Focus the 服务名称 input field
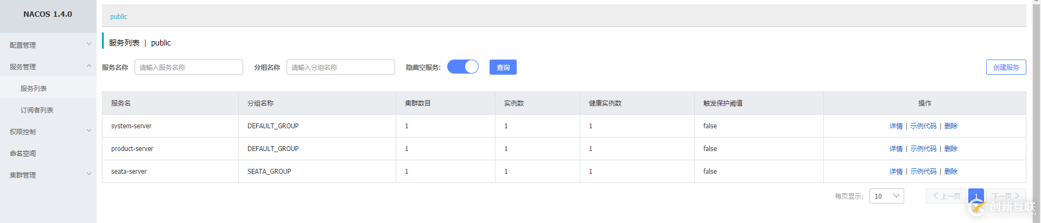This screenshot has height=223, width=1041. pyautogui.click(x=188, y=67)
